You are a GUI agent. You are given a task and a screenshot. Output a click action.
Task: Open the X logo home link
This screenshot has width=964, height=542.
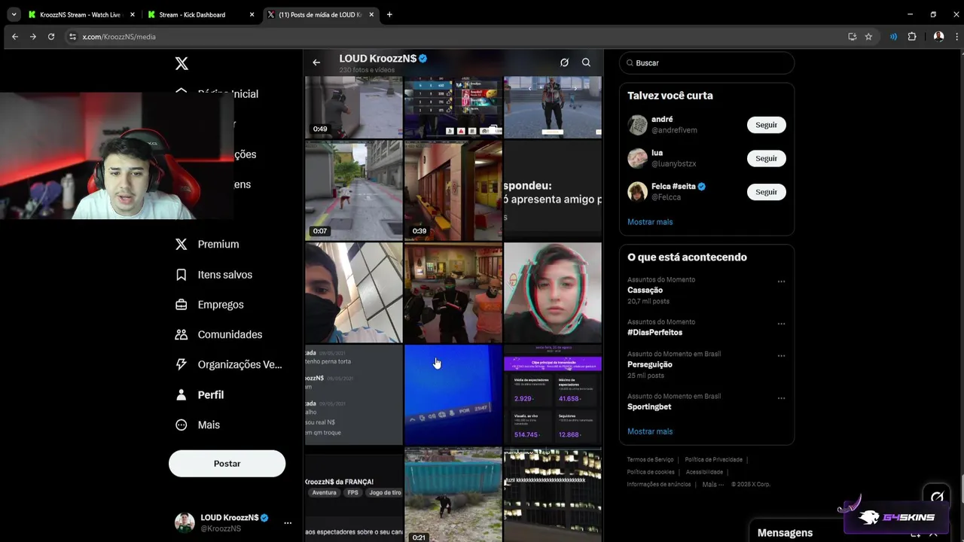click(x=182, y=63)
